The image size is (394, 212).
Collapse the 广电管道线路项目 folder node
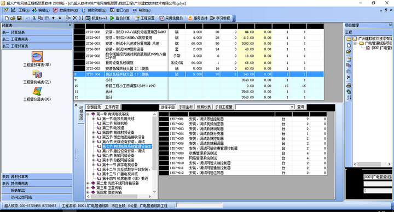point(355,43)
